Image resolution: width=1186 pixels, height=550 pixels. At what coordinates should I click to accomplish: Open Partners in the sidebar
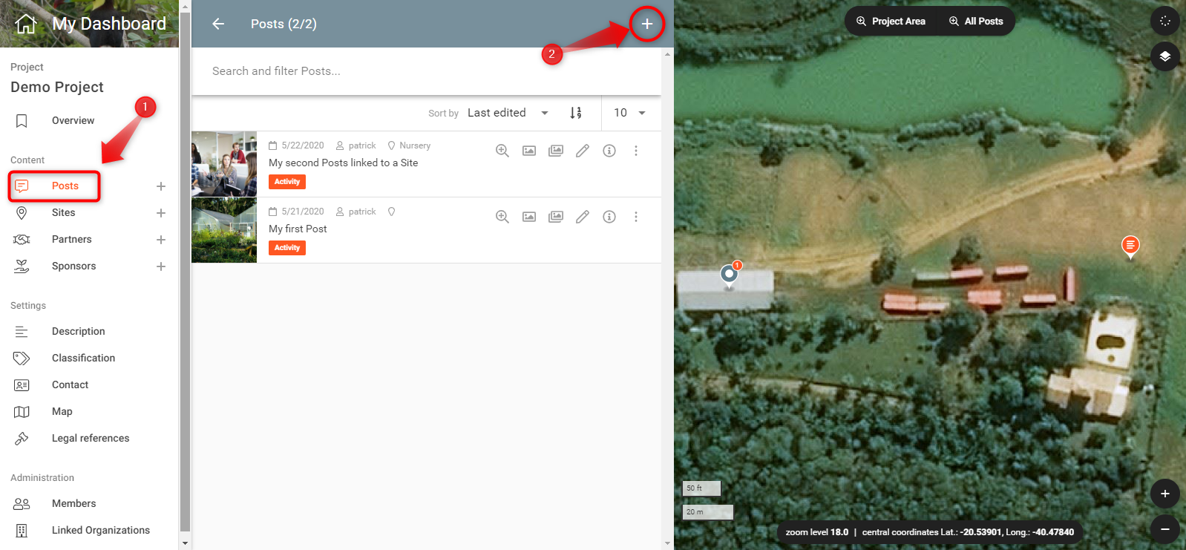(72, 240)
